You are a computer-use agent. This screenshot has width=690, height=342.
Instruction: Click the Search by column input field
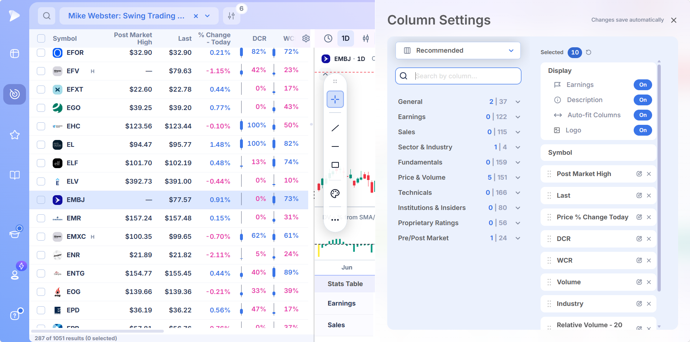point(458,76)
